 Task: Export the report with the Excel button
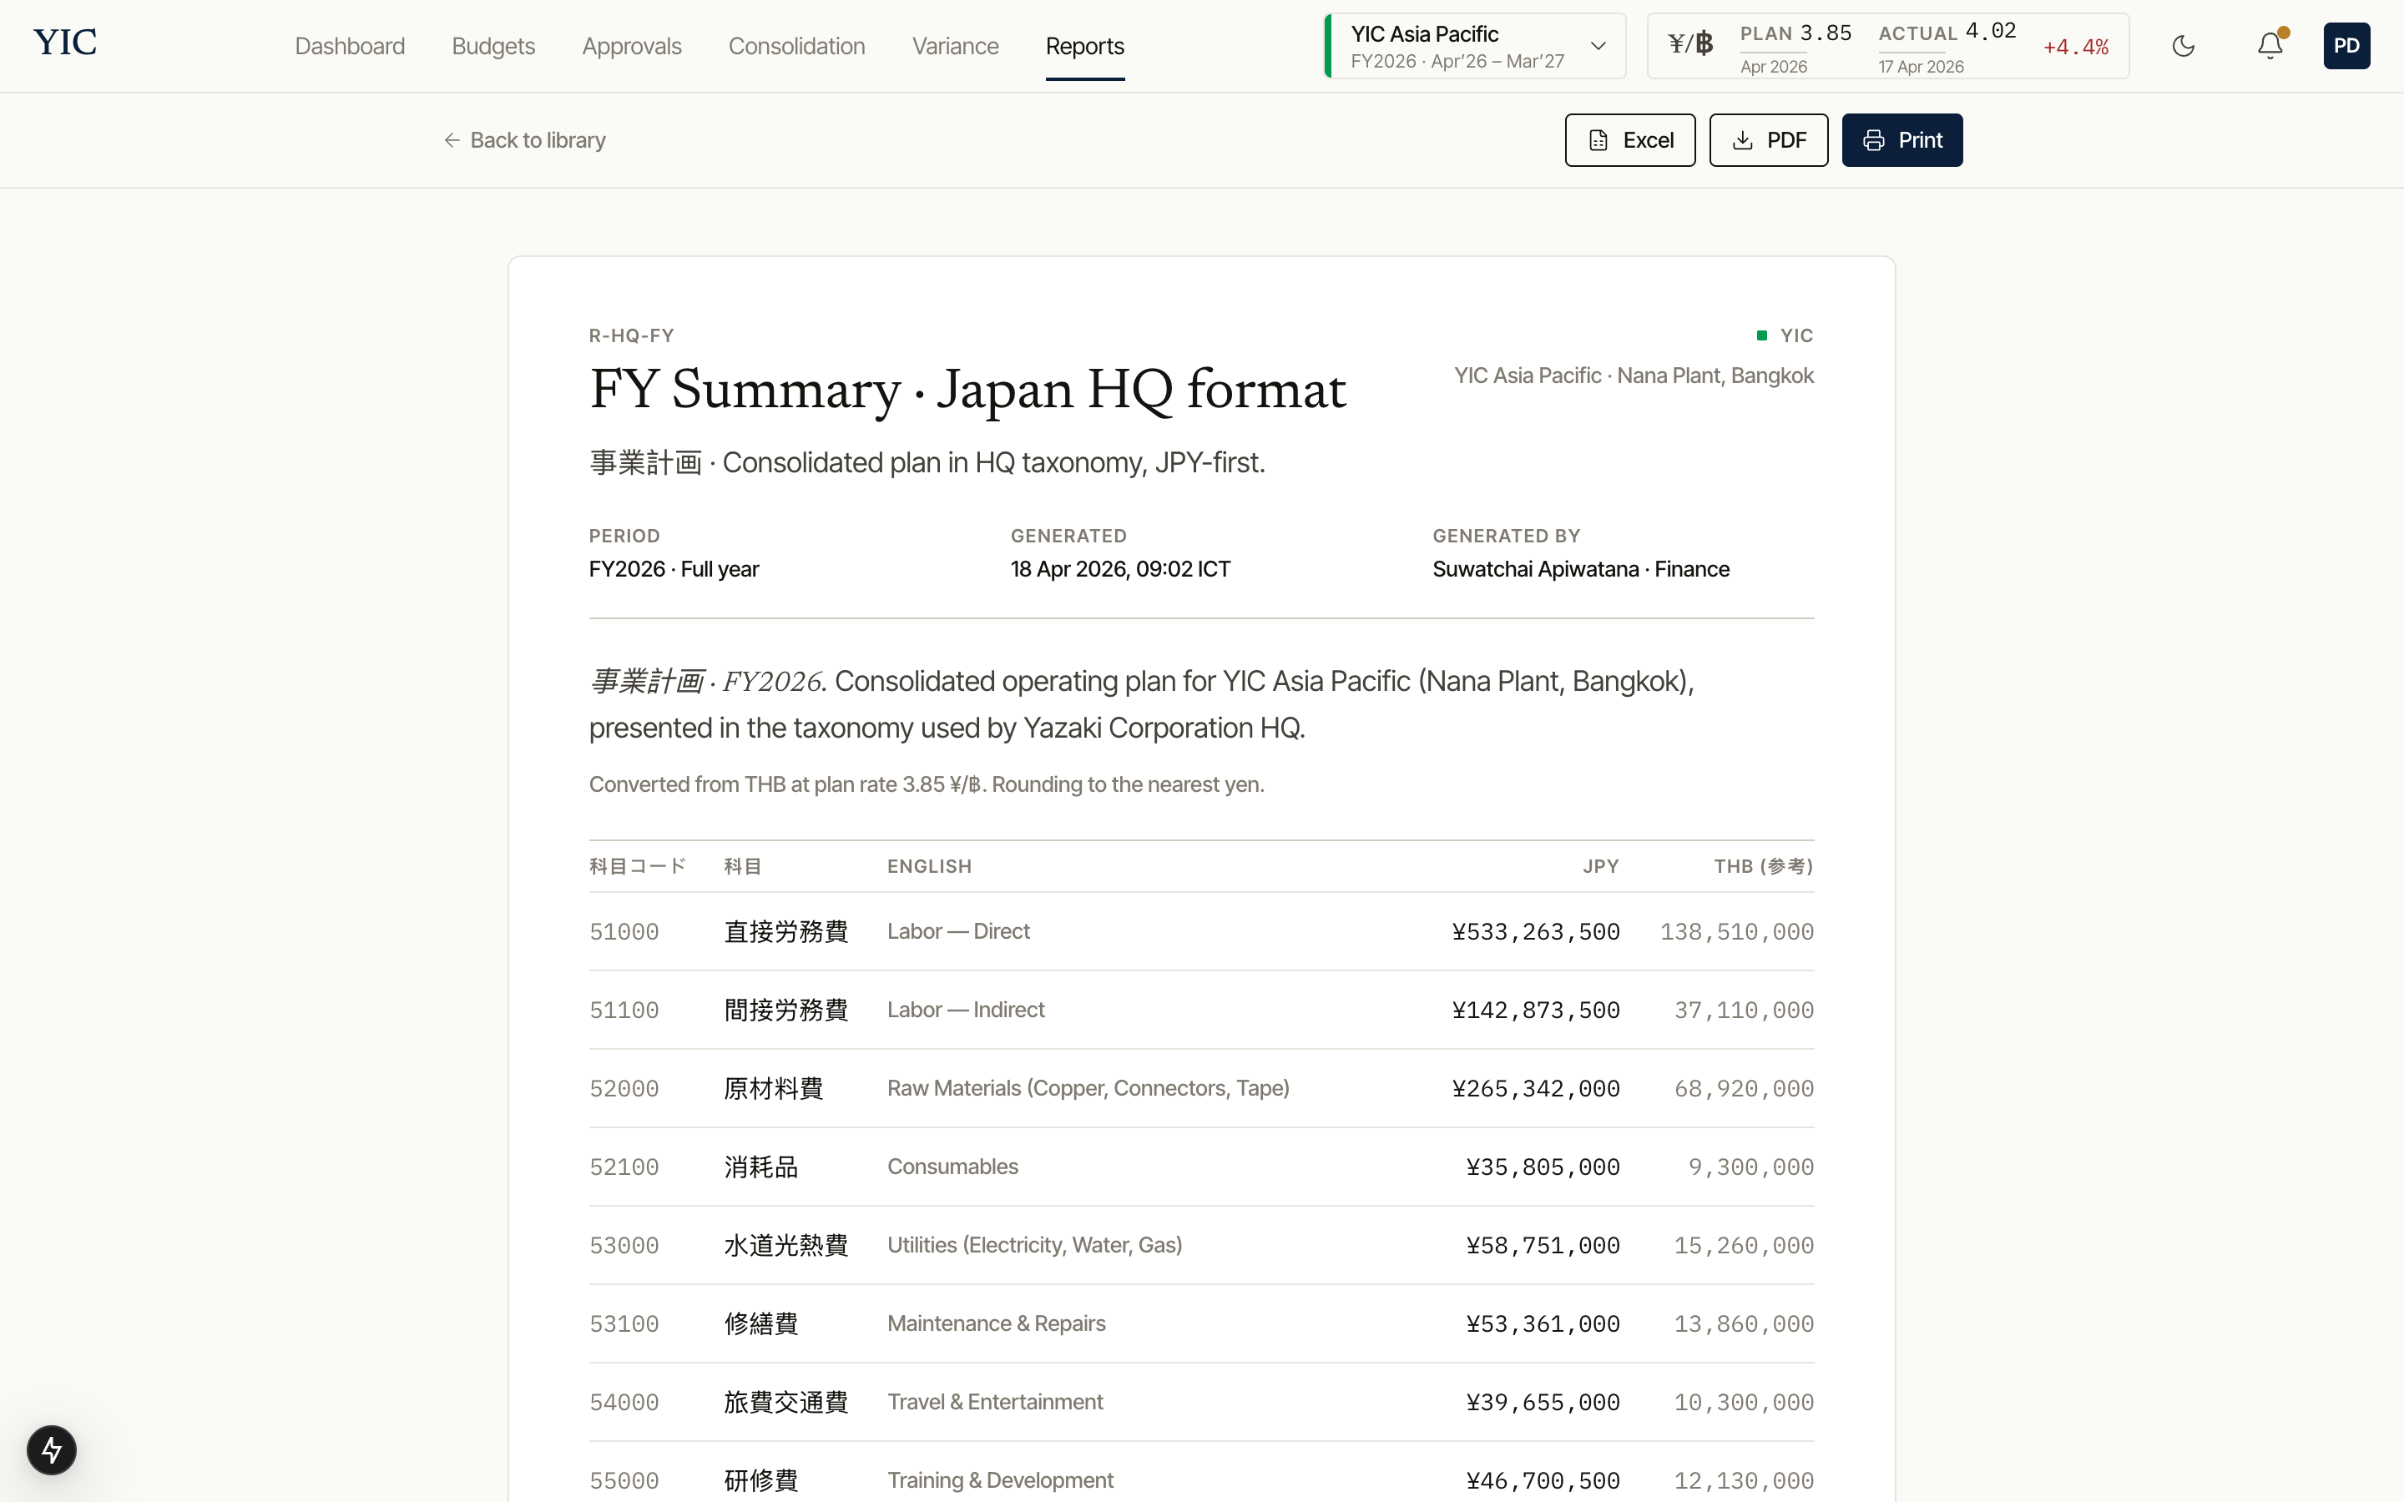(x=1629, y=139)
